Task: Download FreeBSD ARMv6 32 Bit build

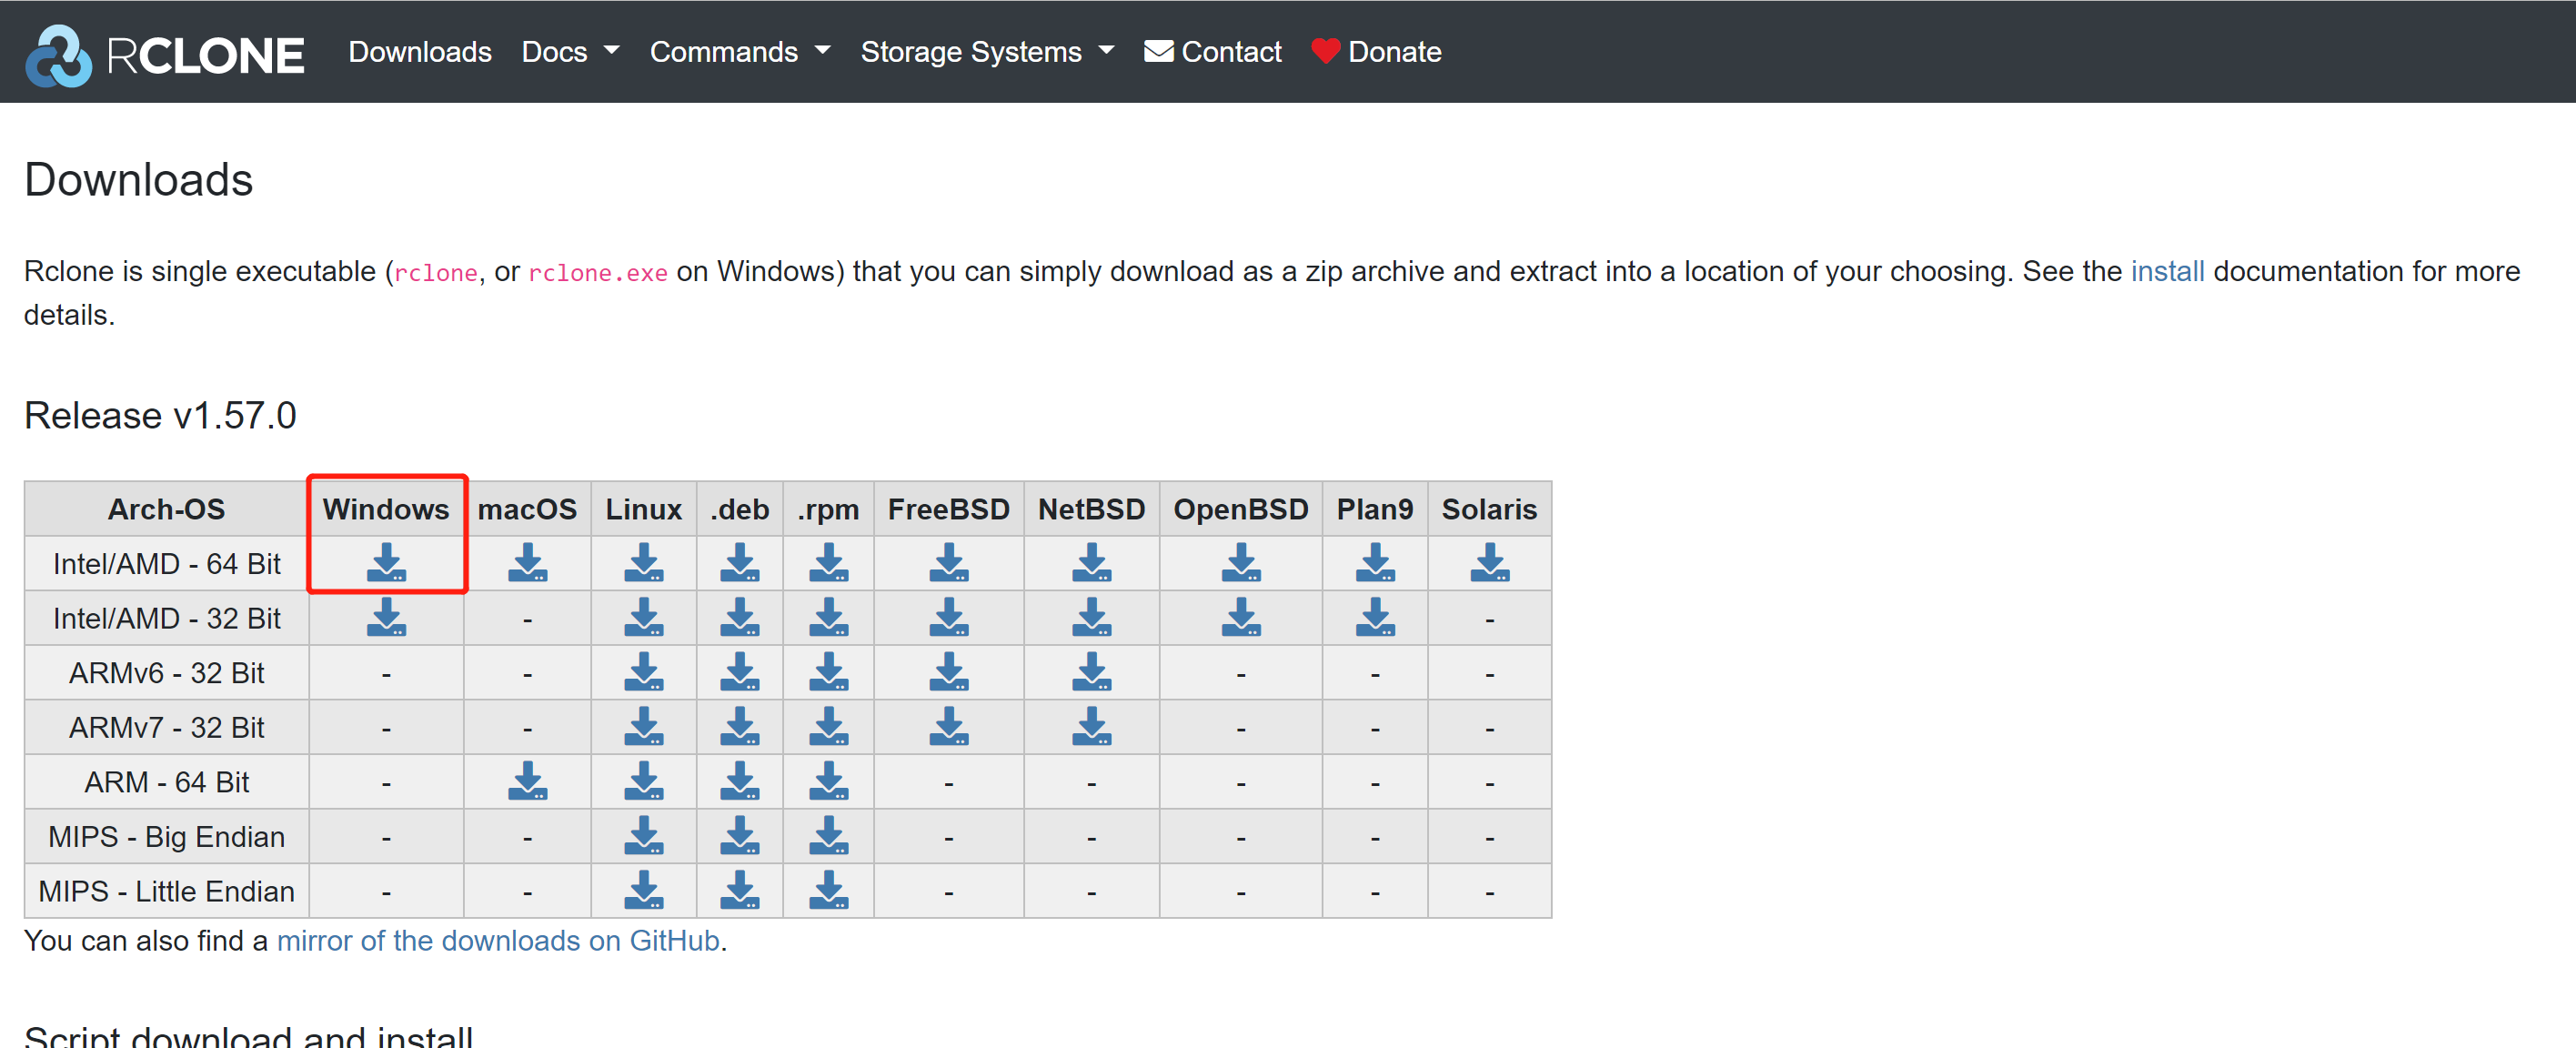Action: [948, 672]
